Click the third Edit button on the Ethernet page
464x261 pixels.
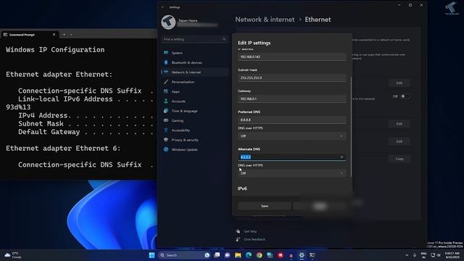[399, 141]
